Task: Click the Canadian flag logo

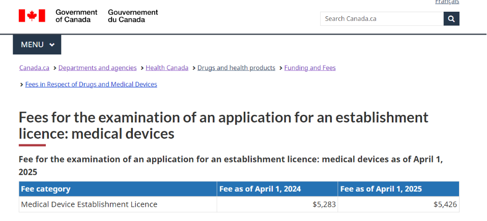Action: coord(32,16)
